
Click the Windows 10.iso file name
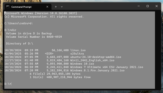click(82, 64)
